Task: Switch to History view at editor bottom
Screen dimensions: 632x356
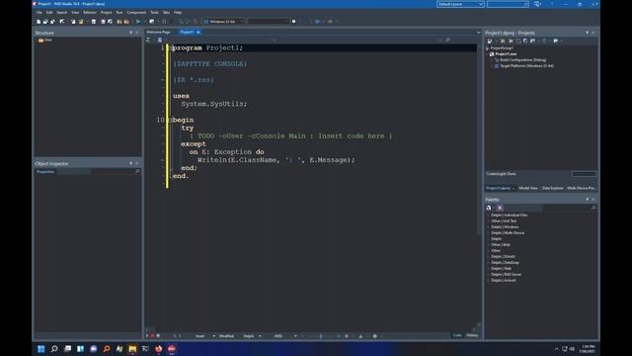Action: click(472, 335)
